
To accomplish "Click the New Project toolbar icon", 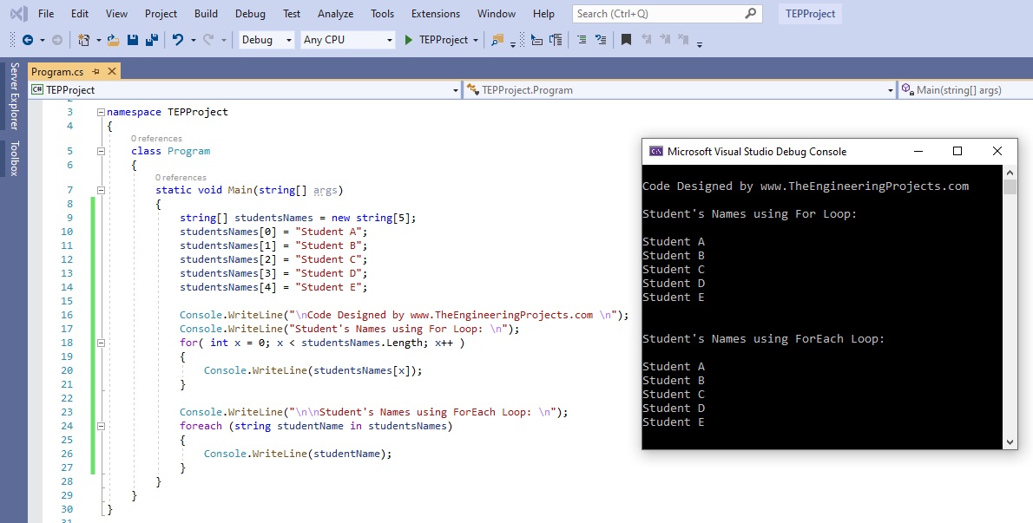I will (x=83, y=40).
